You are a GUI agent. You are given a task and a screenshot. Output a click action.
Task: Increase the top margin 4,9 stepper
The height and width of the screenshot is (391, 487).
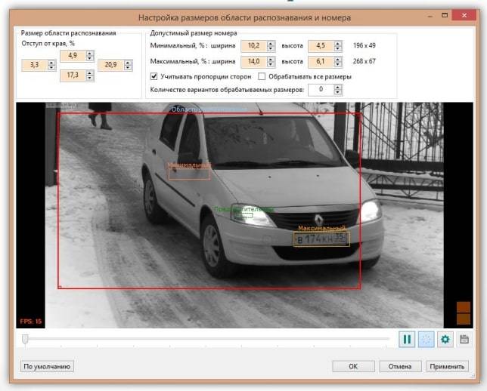click(x=90, y=53)
